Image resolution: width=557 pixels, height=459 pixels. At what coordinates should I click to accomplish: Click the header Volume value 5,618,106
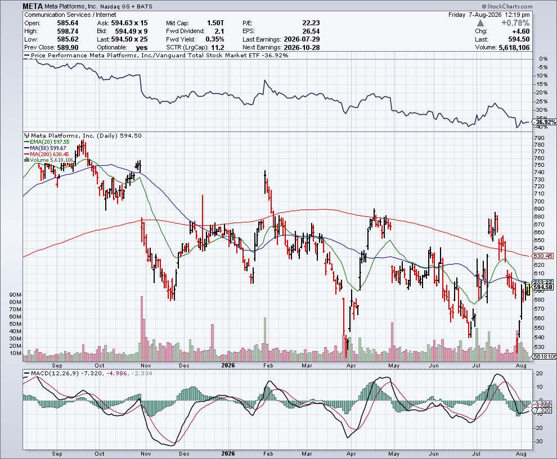point(514,48)
